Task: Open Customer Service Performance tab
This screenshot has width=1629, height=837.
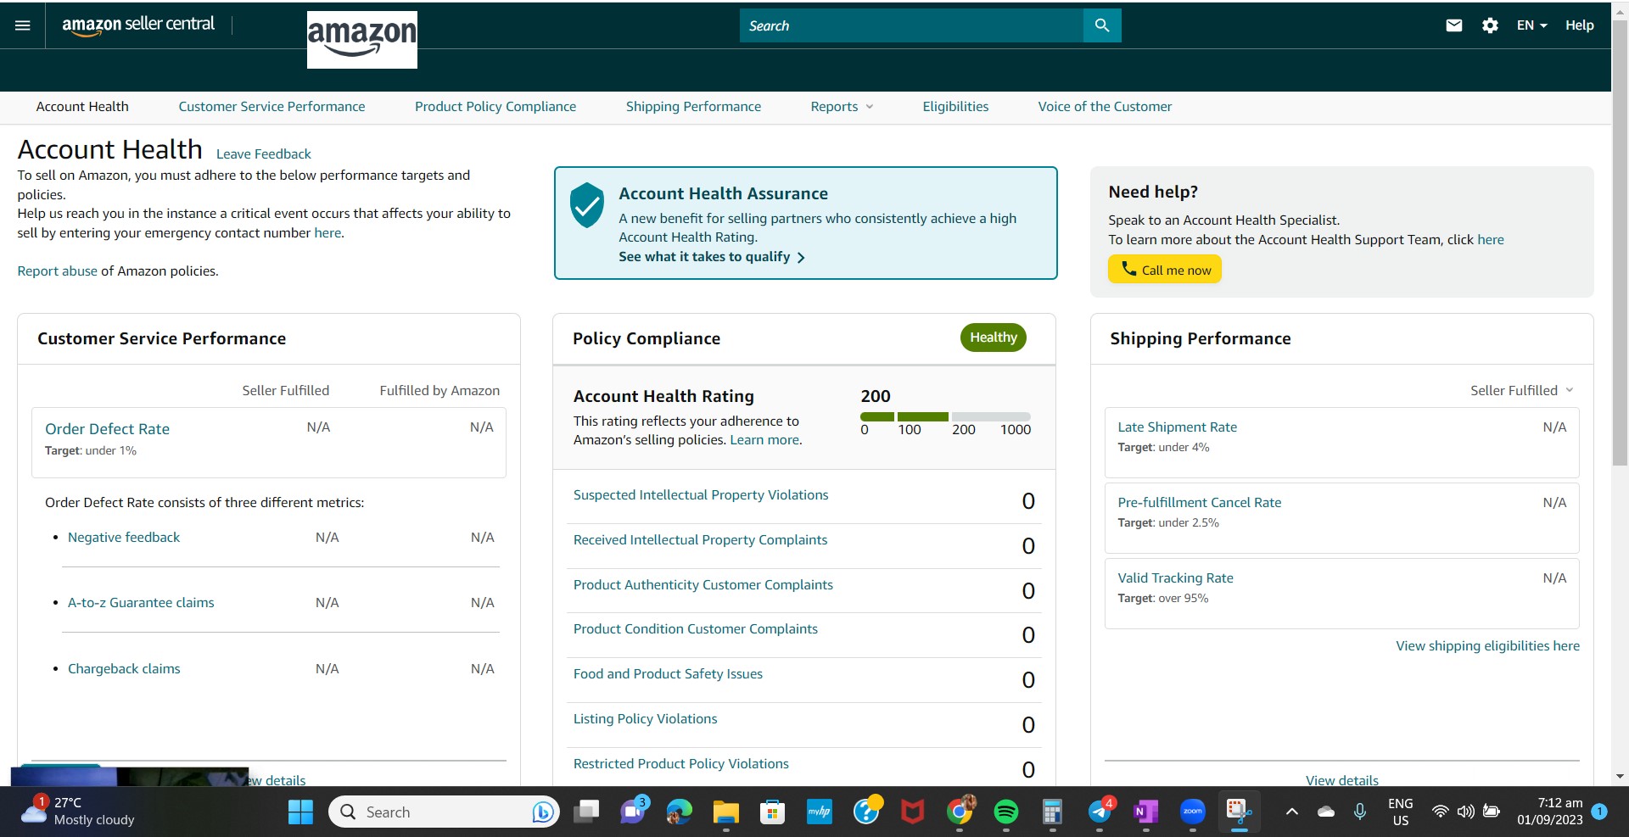Action: [x=271, y=107]
